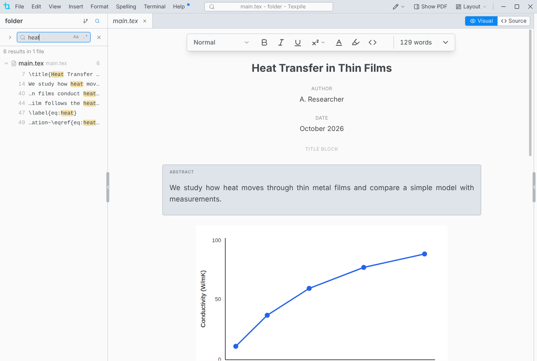Open the File menu
Viewport: 537px width, 361px height.
pos(19,7)
